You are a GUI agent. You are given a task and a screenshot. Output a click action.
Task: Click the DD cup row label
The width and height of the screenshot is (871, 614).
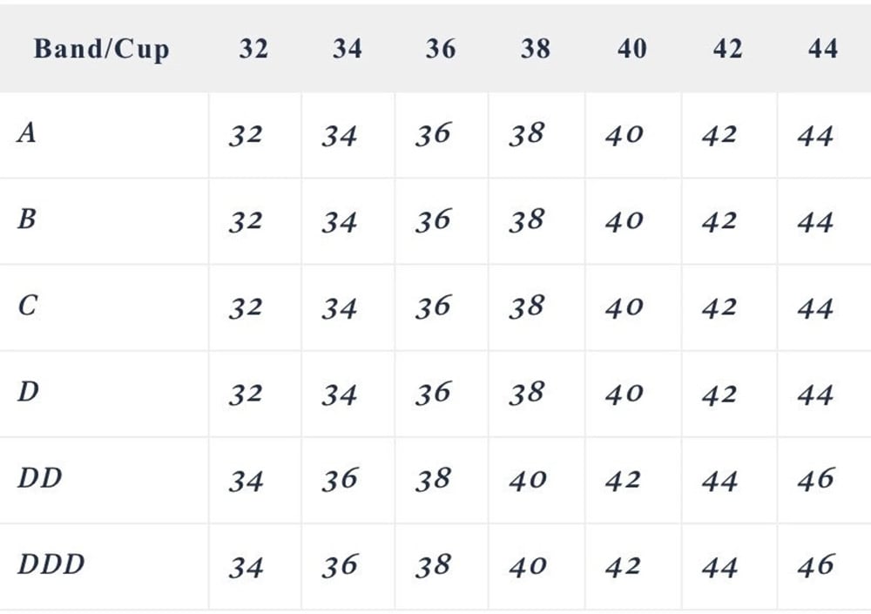pyautogui.click(x=40, y=478)
